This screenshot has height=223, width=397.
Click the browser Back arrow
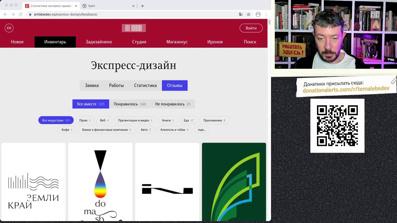[x=5, y=14]
